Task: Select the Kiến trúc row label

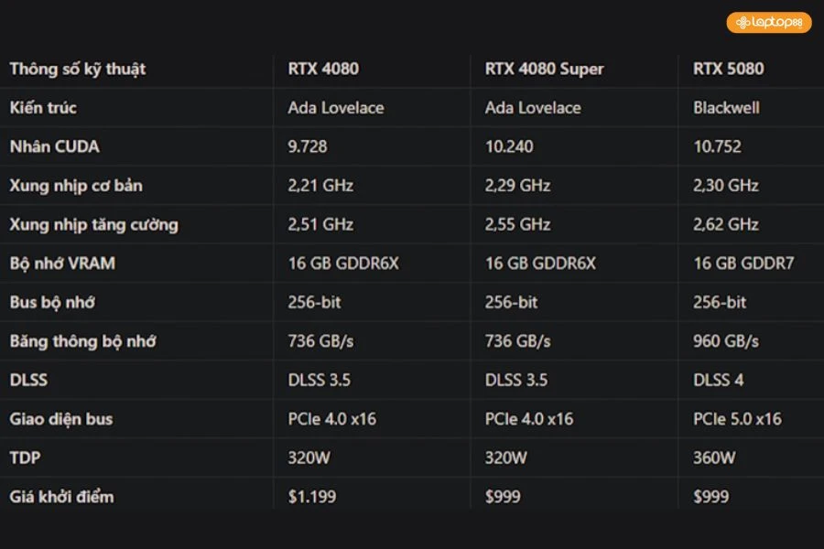Action: click(43, 107)
